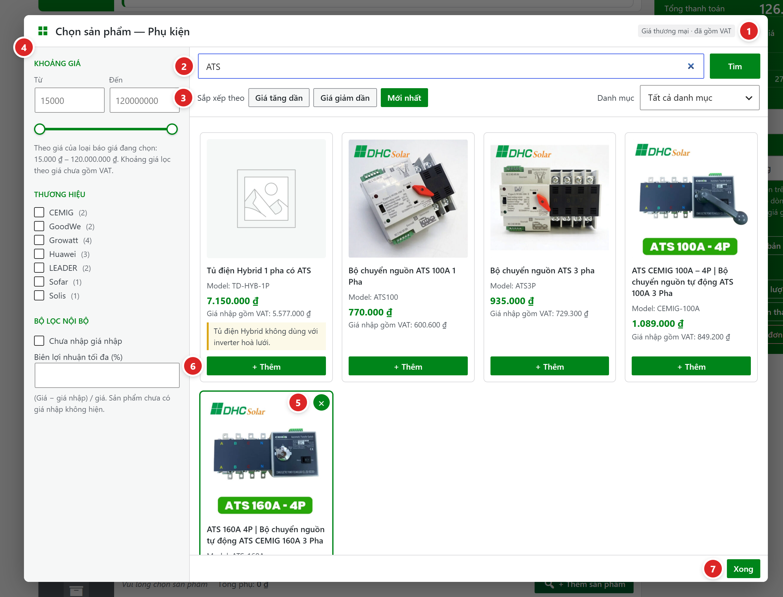Click 'Model: ATS3P' text
The width and height of the screenshot is (783, 597).
pos(513,286)
